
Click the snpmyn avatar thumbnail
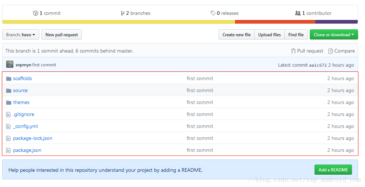(10, 65)
